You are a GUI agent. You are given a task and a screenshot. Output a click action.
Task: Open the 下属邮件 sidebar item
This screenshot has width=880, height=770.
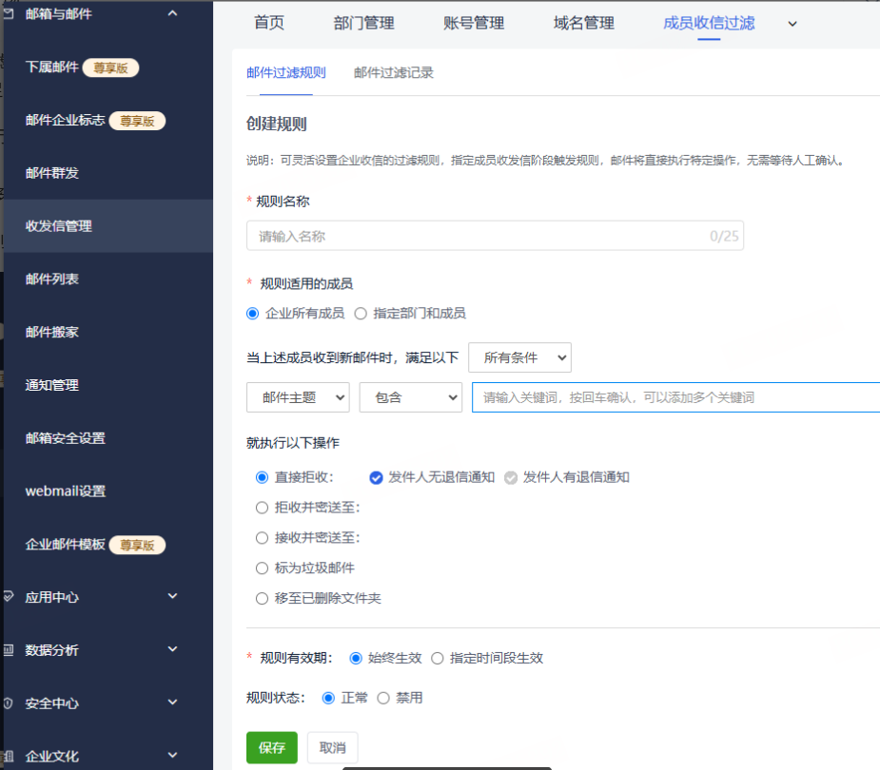point(51,67)
